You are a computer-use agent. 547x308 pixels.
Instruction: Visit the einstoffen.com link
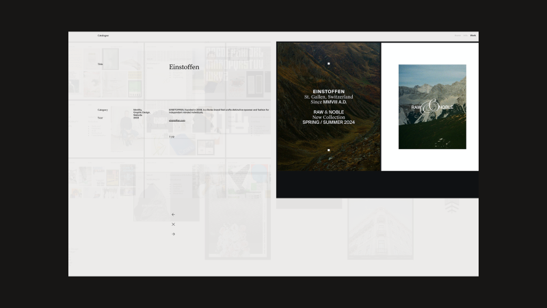point(177,120)
